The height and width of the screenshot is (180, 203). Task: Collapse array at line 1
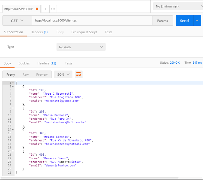click(13, 83)
